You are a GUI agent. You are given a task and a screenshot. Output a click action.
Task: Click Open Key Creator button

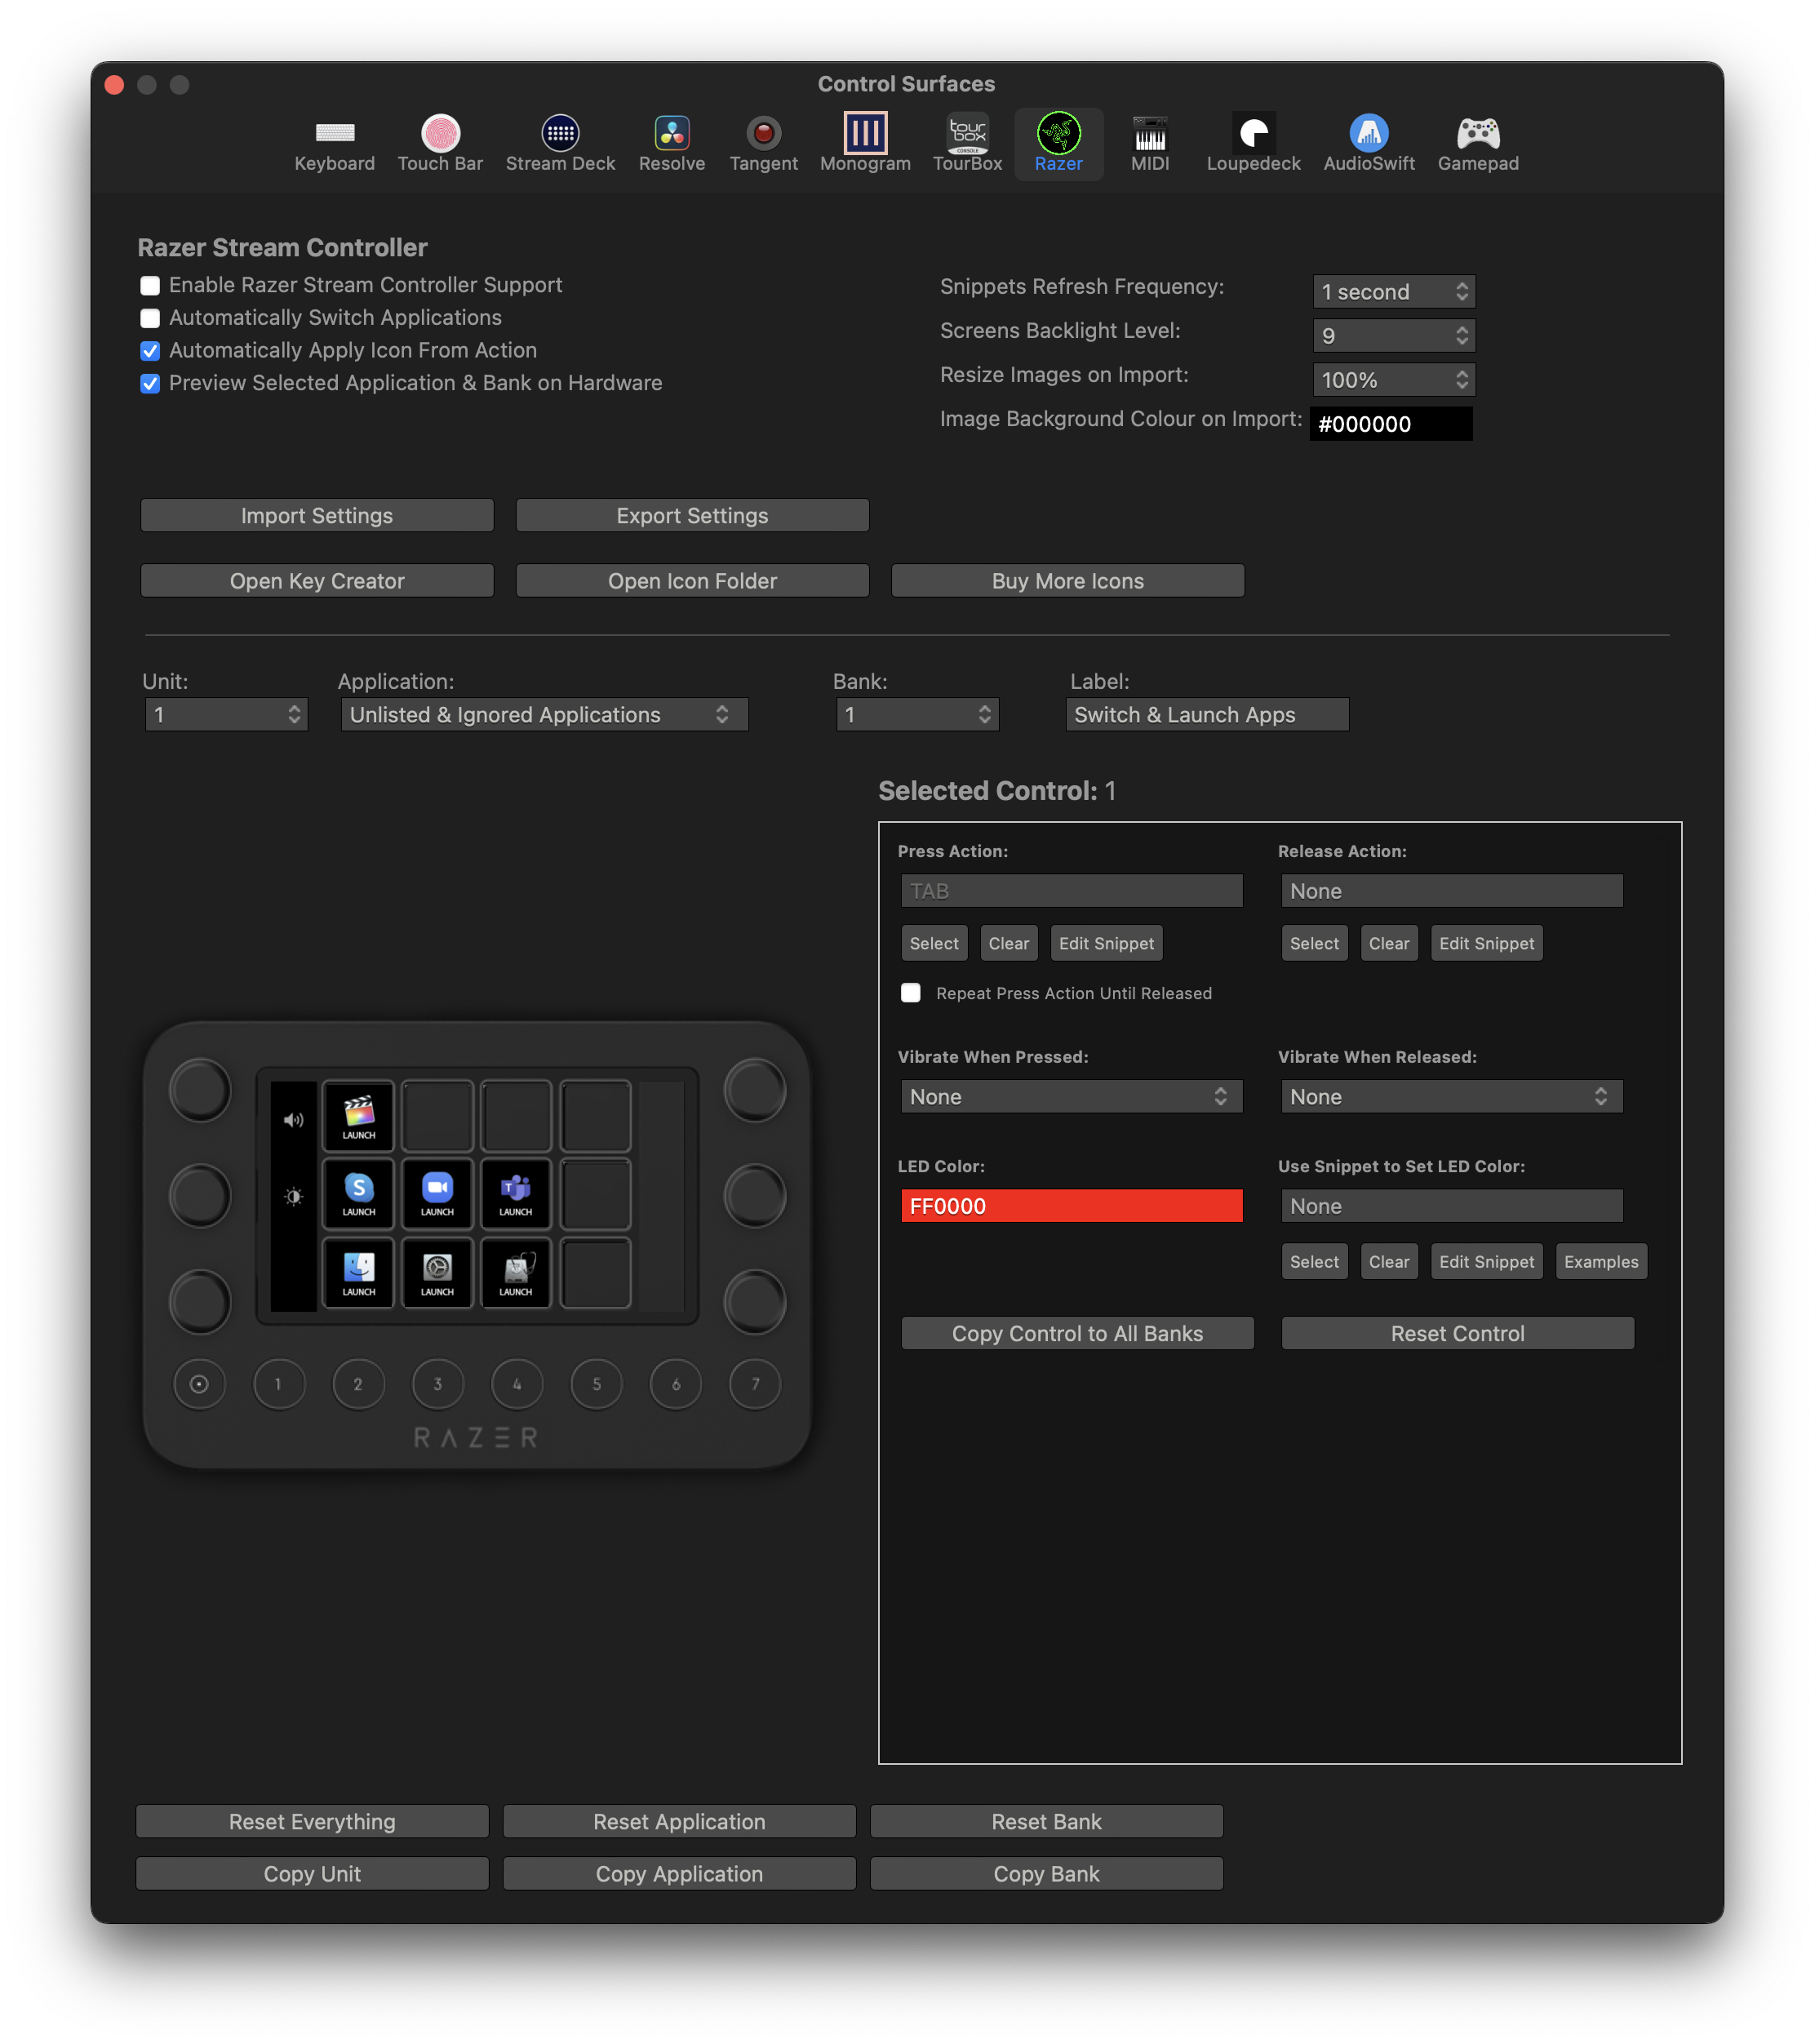click(317, 581)
